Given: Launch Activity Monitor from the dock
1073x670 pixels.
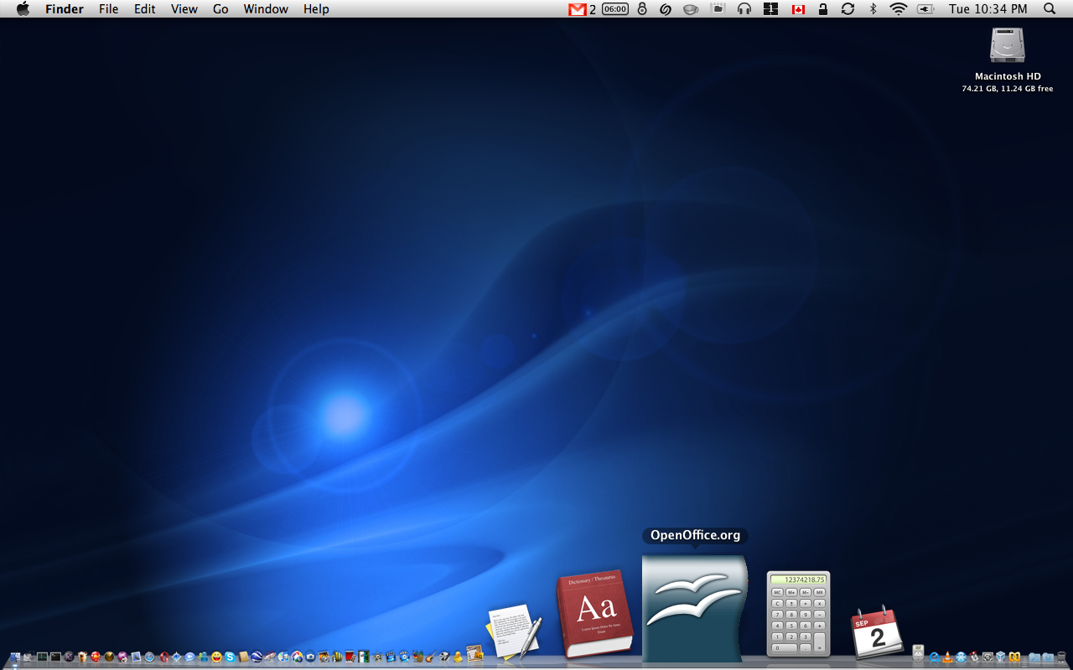Looking at the screenshot, I should (42, 657).
